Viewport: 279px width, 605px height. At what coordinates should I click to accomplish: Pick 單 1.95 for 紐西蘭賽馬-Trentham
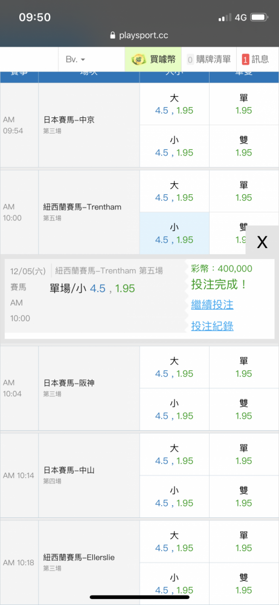244,191
